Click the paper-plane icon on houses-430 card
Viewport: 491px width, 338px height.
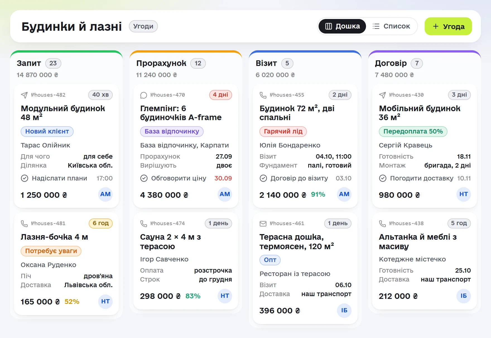coord(382,95)
